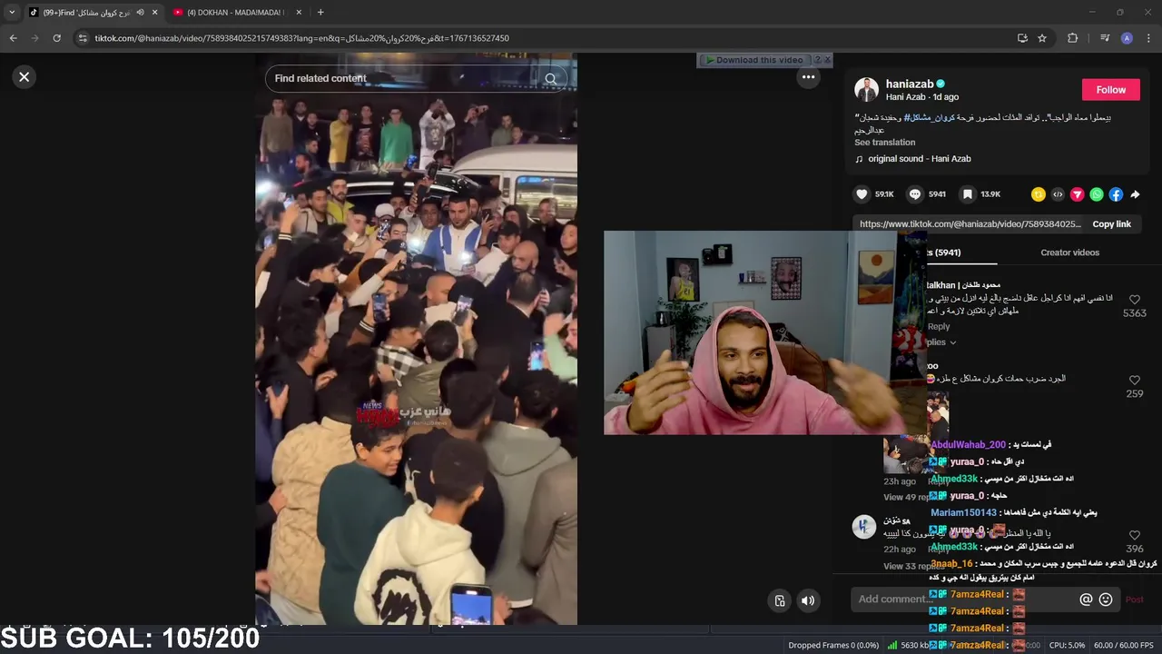
Task: Open the Chrome three-dot menu
Action: click(1148, 38)
